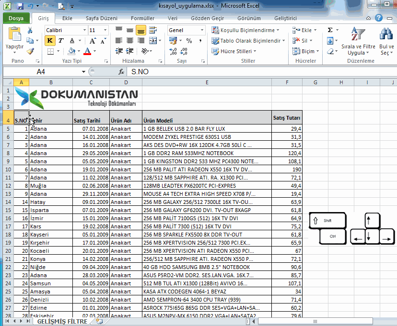Image resolution: width=397 pixels, height=326 pixels.
Task: Click the Undo arrow icon
Action: 31,6
